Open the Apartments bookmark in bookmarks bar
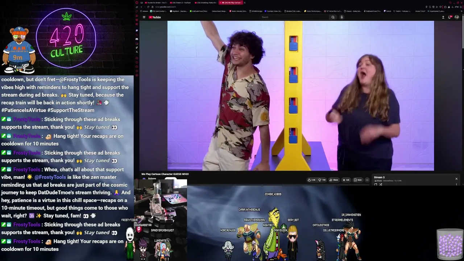This screenshot has height=261, width=464. tap(436, 11)
